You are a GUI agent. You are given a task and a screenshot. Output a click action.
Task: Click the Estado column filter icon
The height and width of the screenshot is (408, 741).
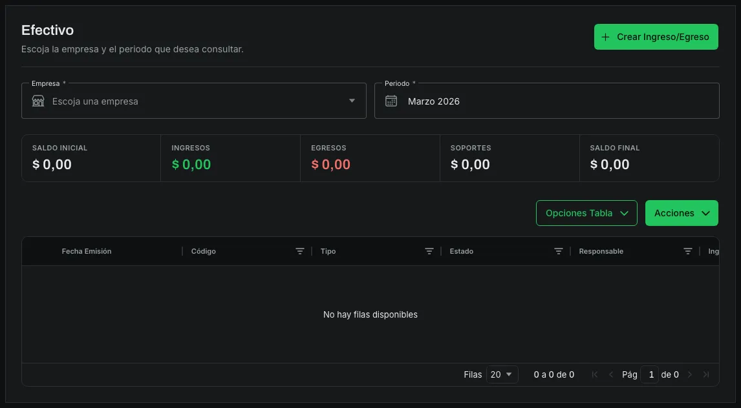click(x=558, y=251)
